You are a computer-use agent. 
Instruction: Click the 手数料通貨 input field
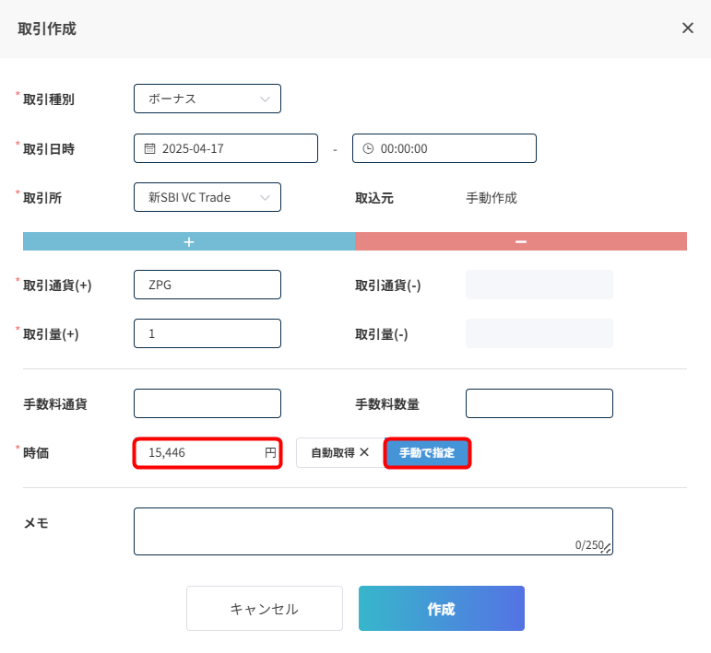click(x=207, y=403)
